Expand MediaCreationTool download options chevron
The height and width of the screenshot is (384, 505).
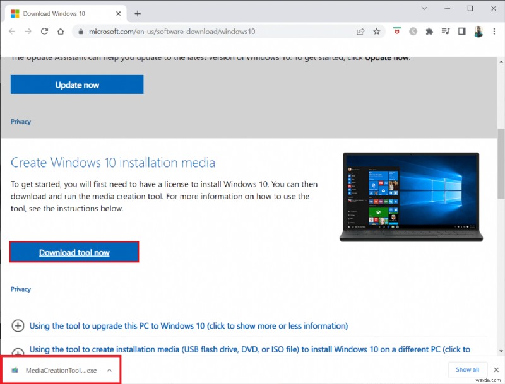click(x=110, y=371)
